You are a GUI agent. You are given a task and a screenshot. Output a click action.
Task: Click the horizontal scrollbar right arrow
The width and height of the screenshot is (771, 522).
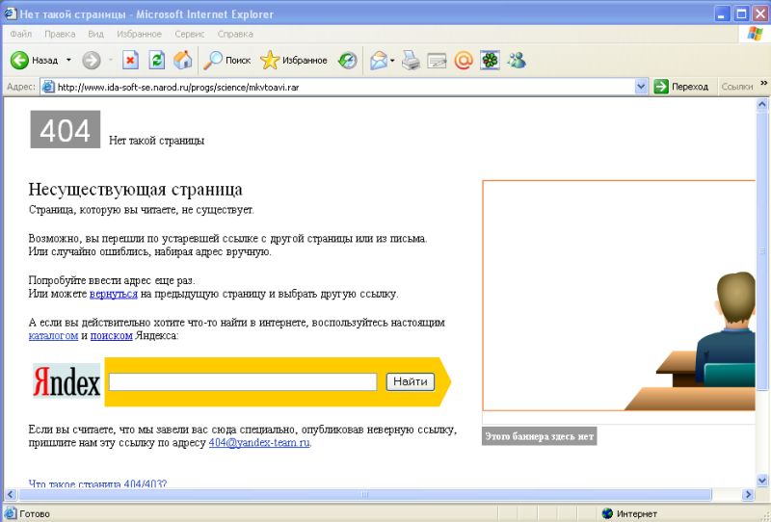[x=748, y=494]
